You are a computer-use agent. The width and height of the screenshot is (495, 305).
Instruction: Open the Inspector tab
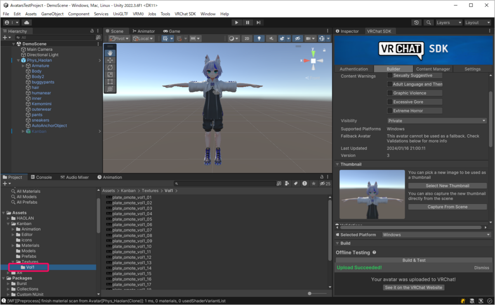pos(347,31)
